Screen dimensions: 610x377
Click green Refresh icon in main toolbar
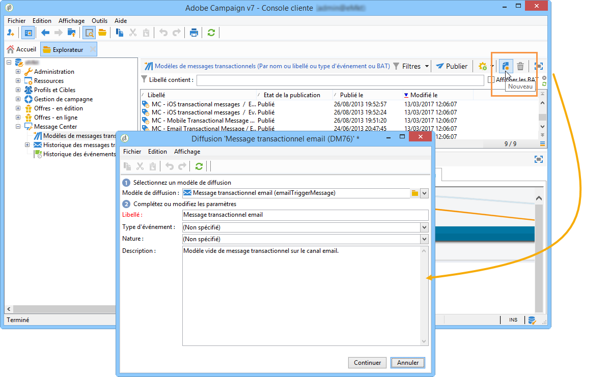(x=211, y=33)
